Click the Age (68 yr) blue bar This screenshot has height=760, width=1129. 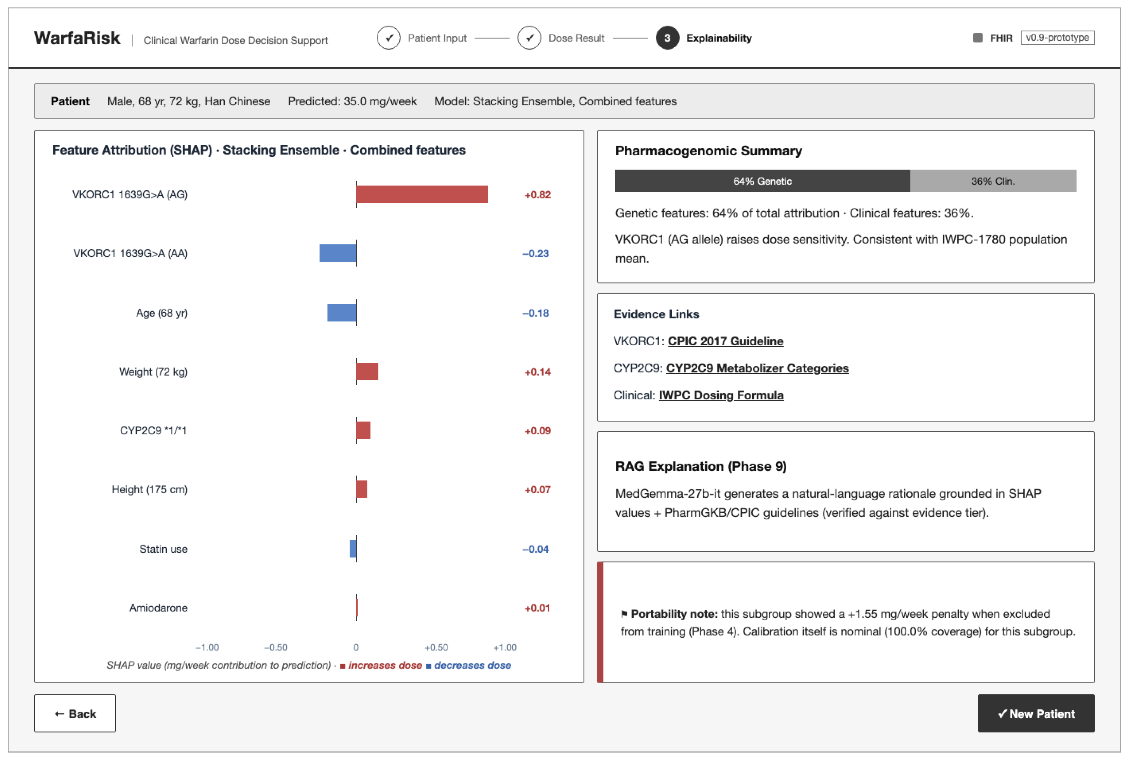tap(342, 313)
